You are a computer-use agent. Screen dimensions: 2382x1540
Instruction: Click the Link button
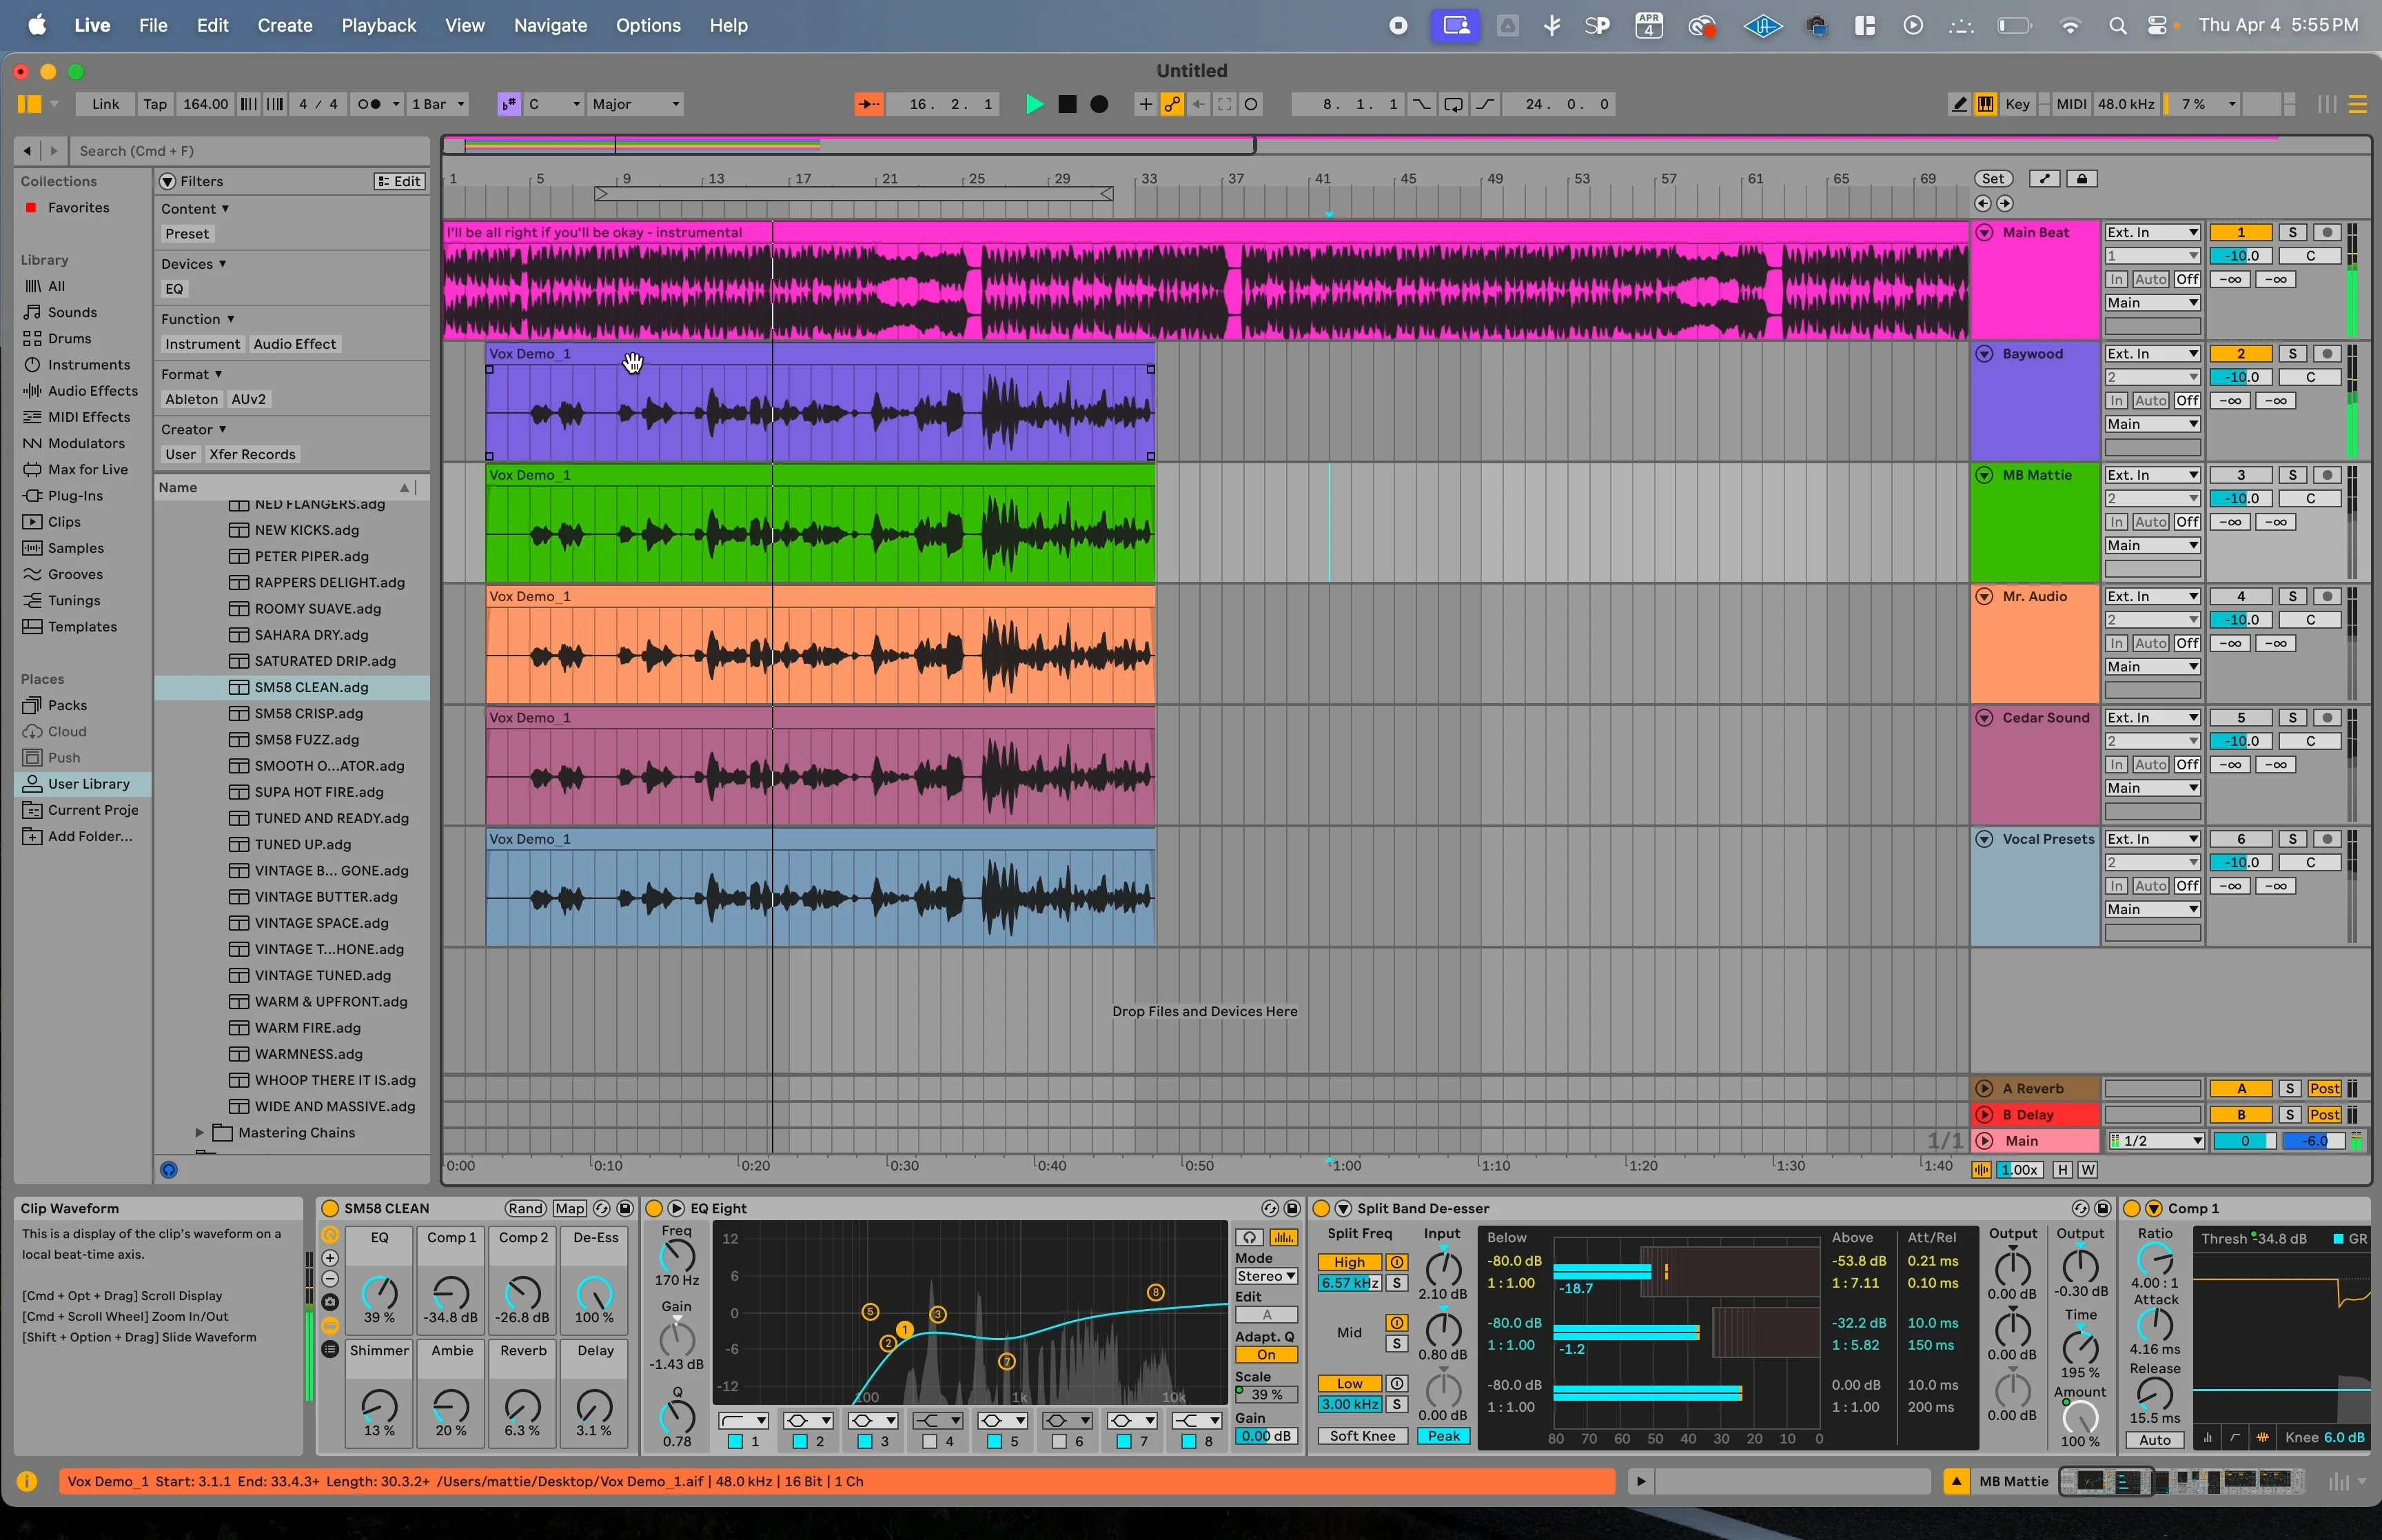(105, 104)
